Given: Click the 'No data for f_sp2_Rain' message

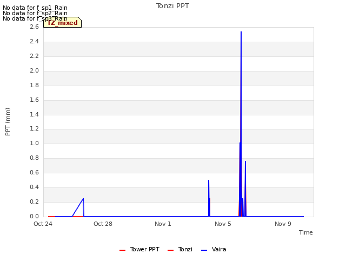Looking at the screenshot, I should pyautogui.click(x=35, y=13).
